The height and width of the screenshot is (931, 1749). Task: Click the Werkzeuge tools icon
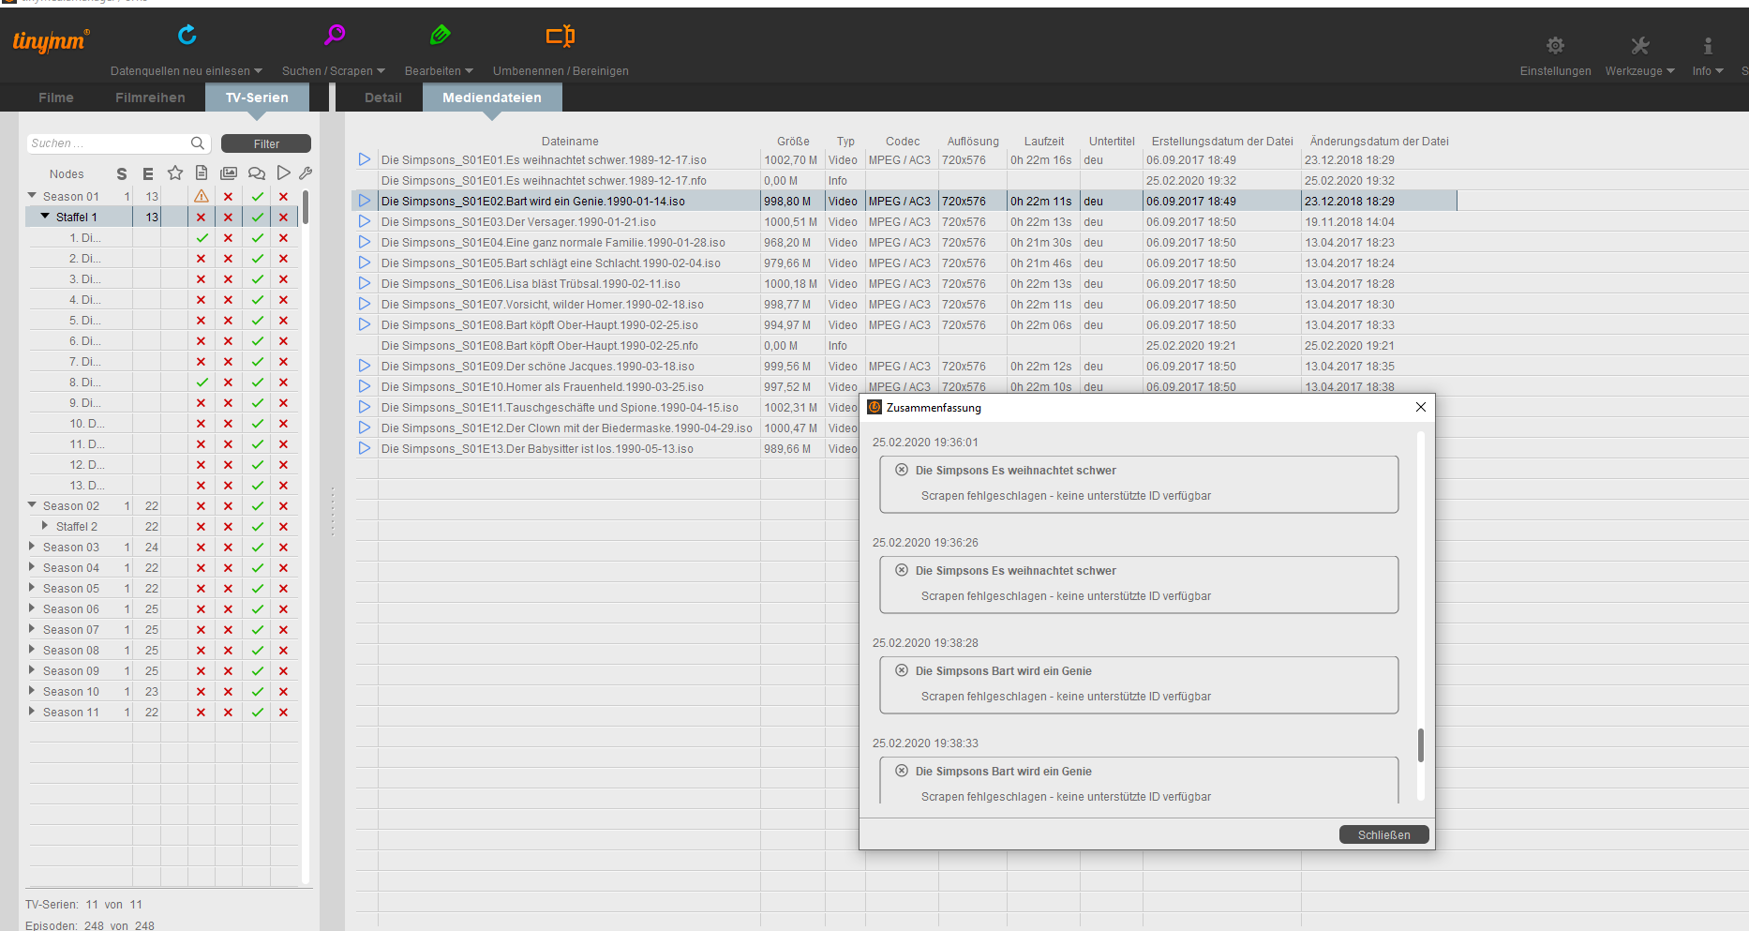pyautogui.click(x=1639, y=45)
